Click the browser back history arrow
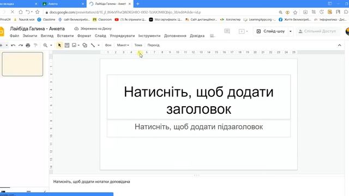349x196 pixels. coord(28,12)
